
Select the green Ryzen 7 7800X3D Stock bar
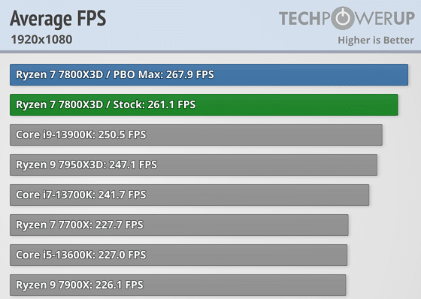[x=204, y=104]
